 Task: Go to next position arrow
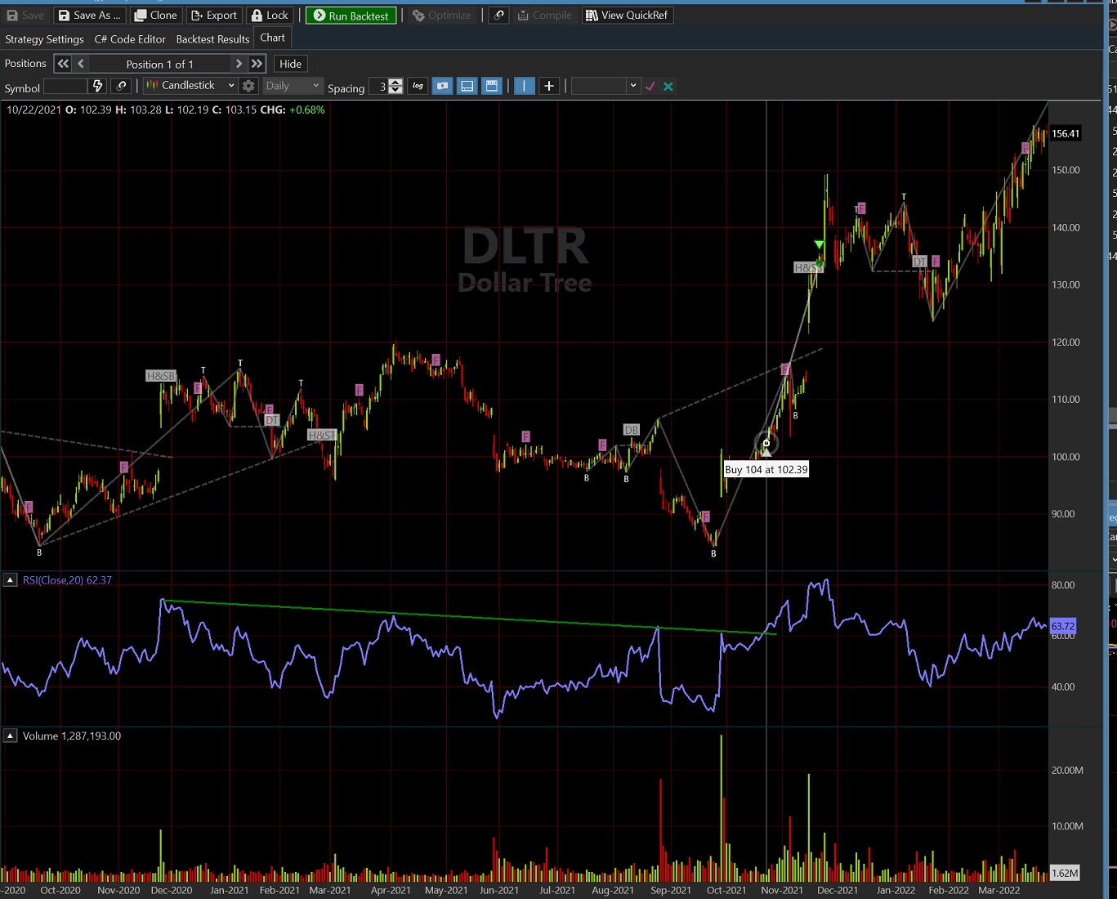(x=239, y=64)
